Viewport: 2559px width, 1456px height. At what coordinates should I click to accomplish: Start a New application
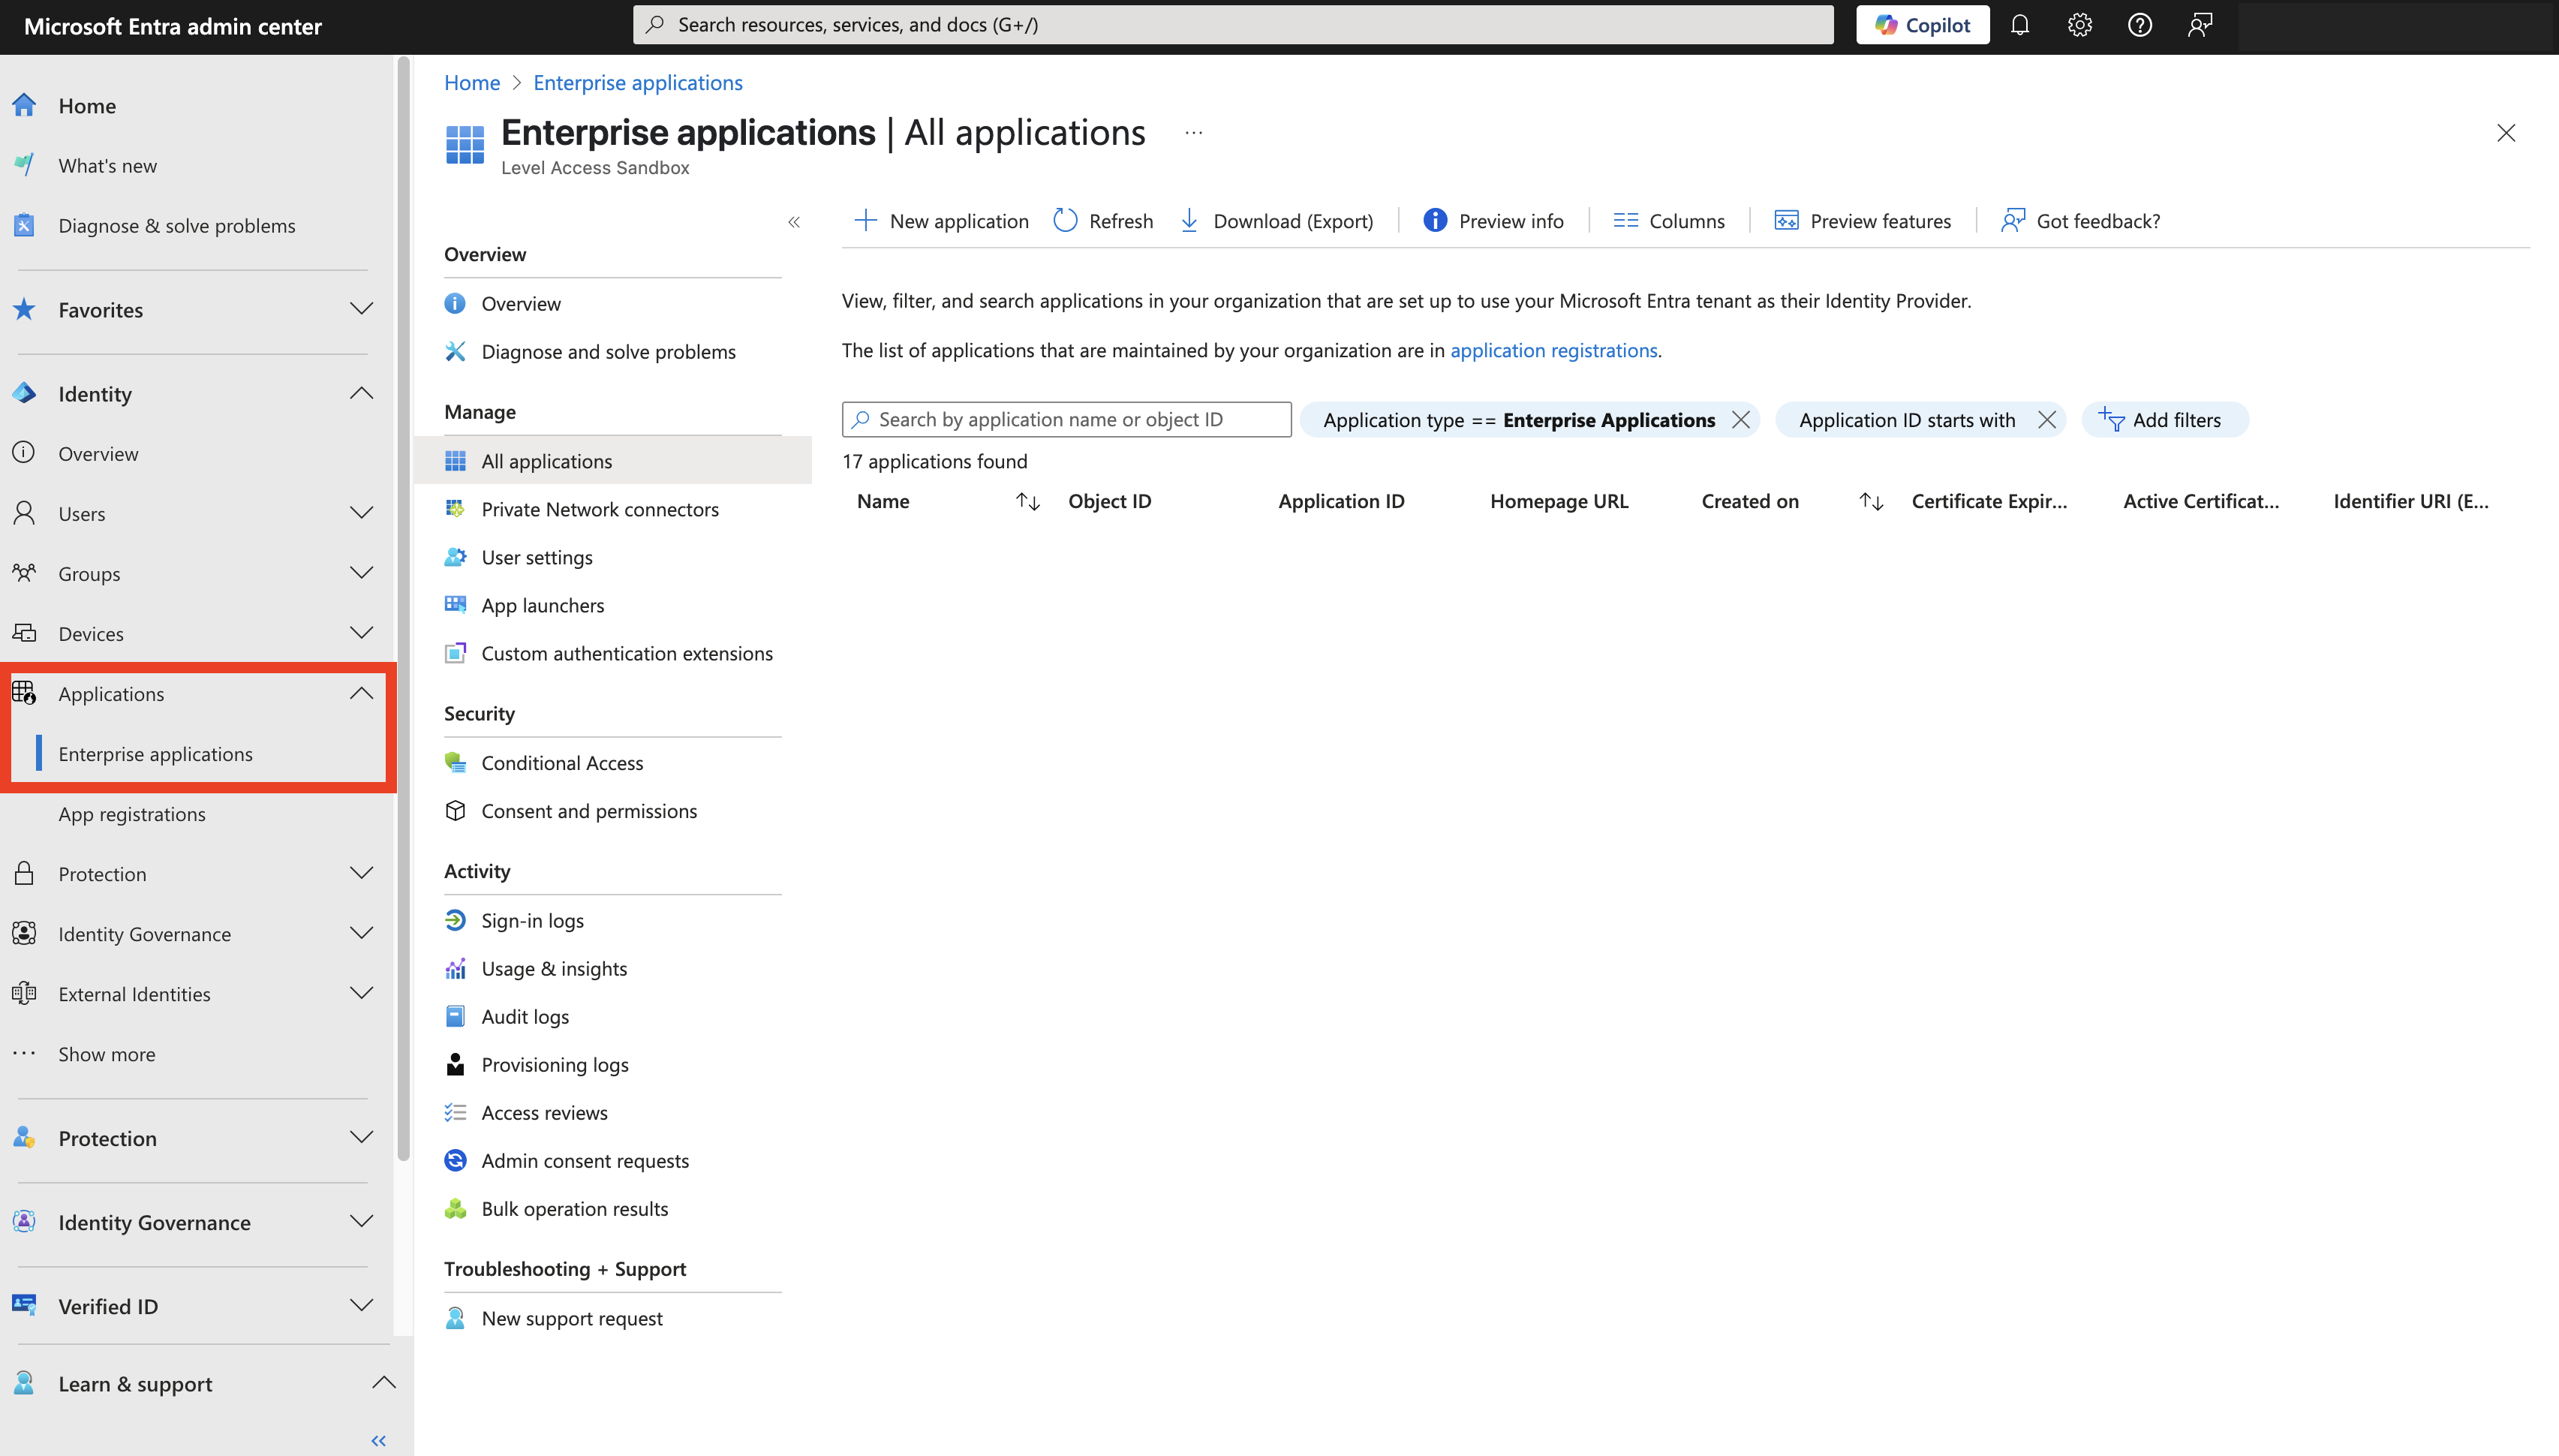[x=940, y=220]
